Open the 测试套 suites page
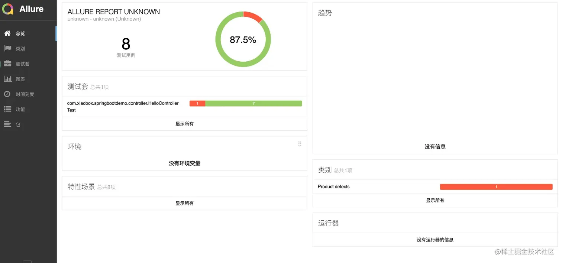Viewport: 562px width, 263px height. [x=28, y=64]
